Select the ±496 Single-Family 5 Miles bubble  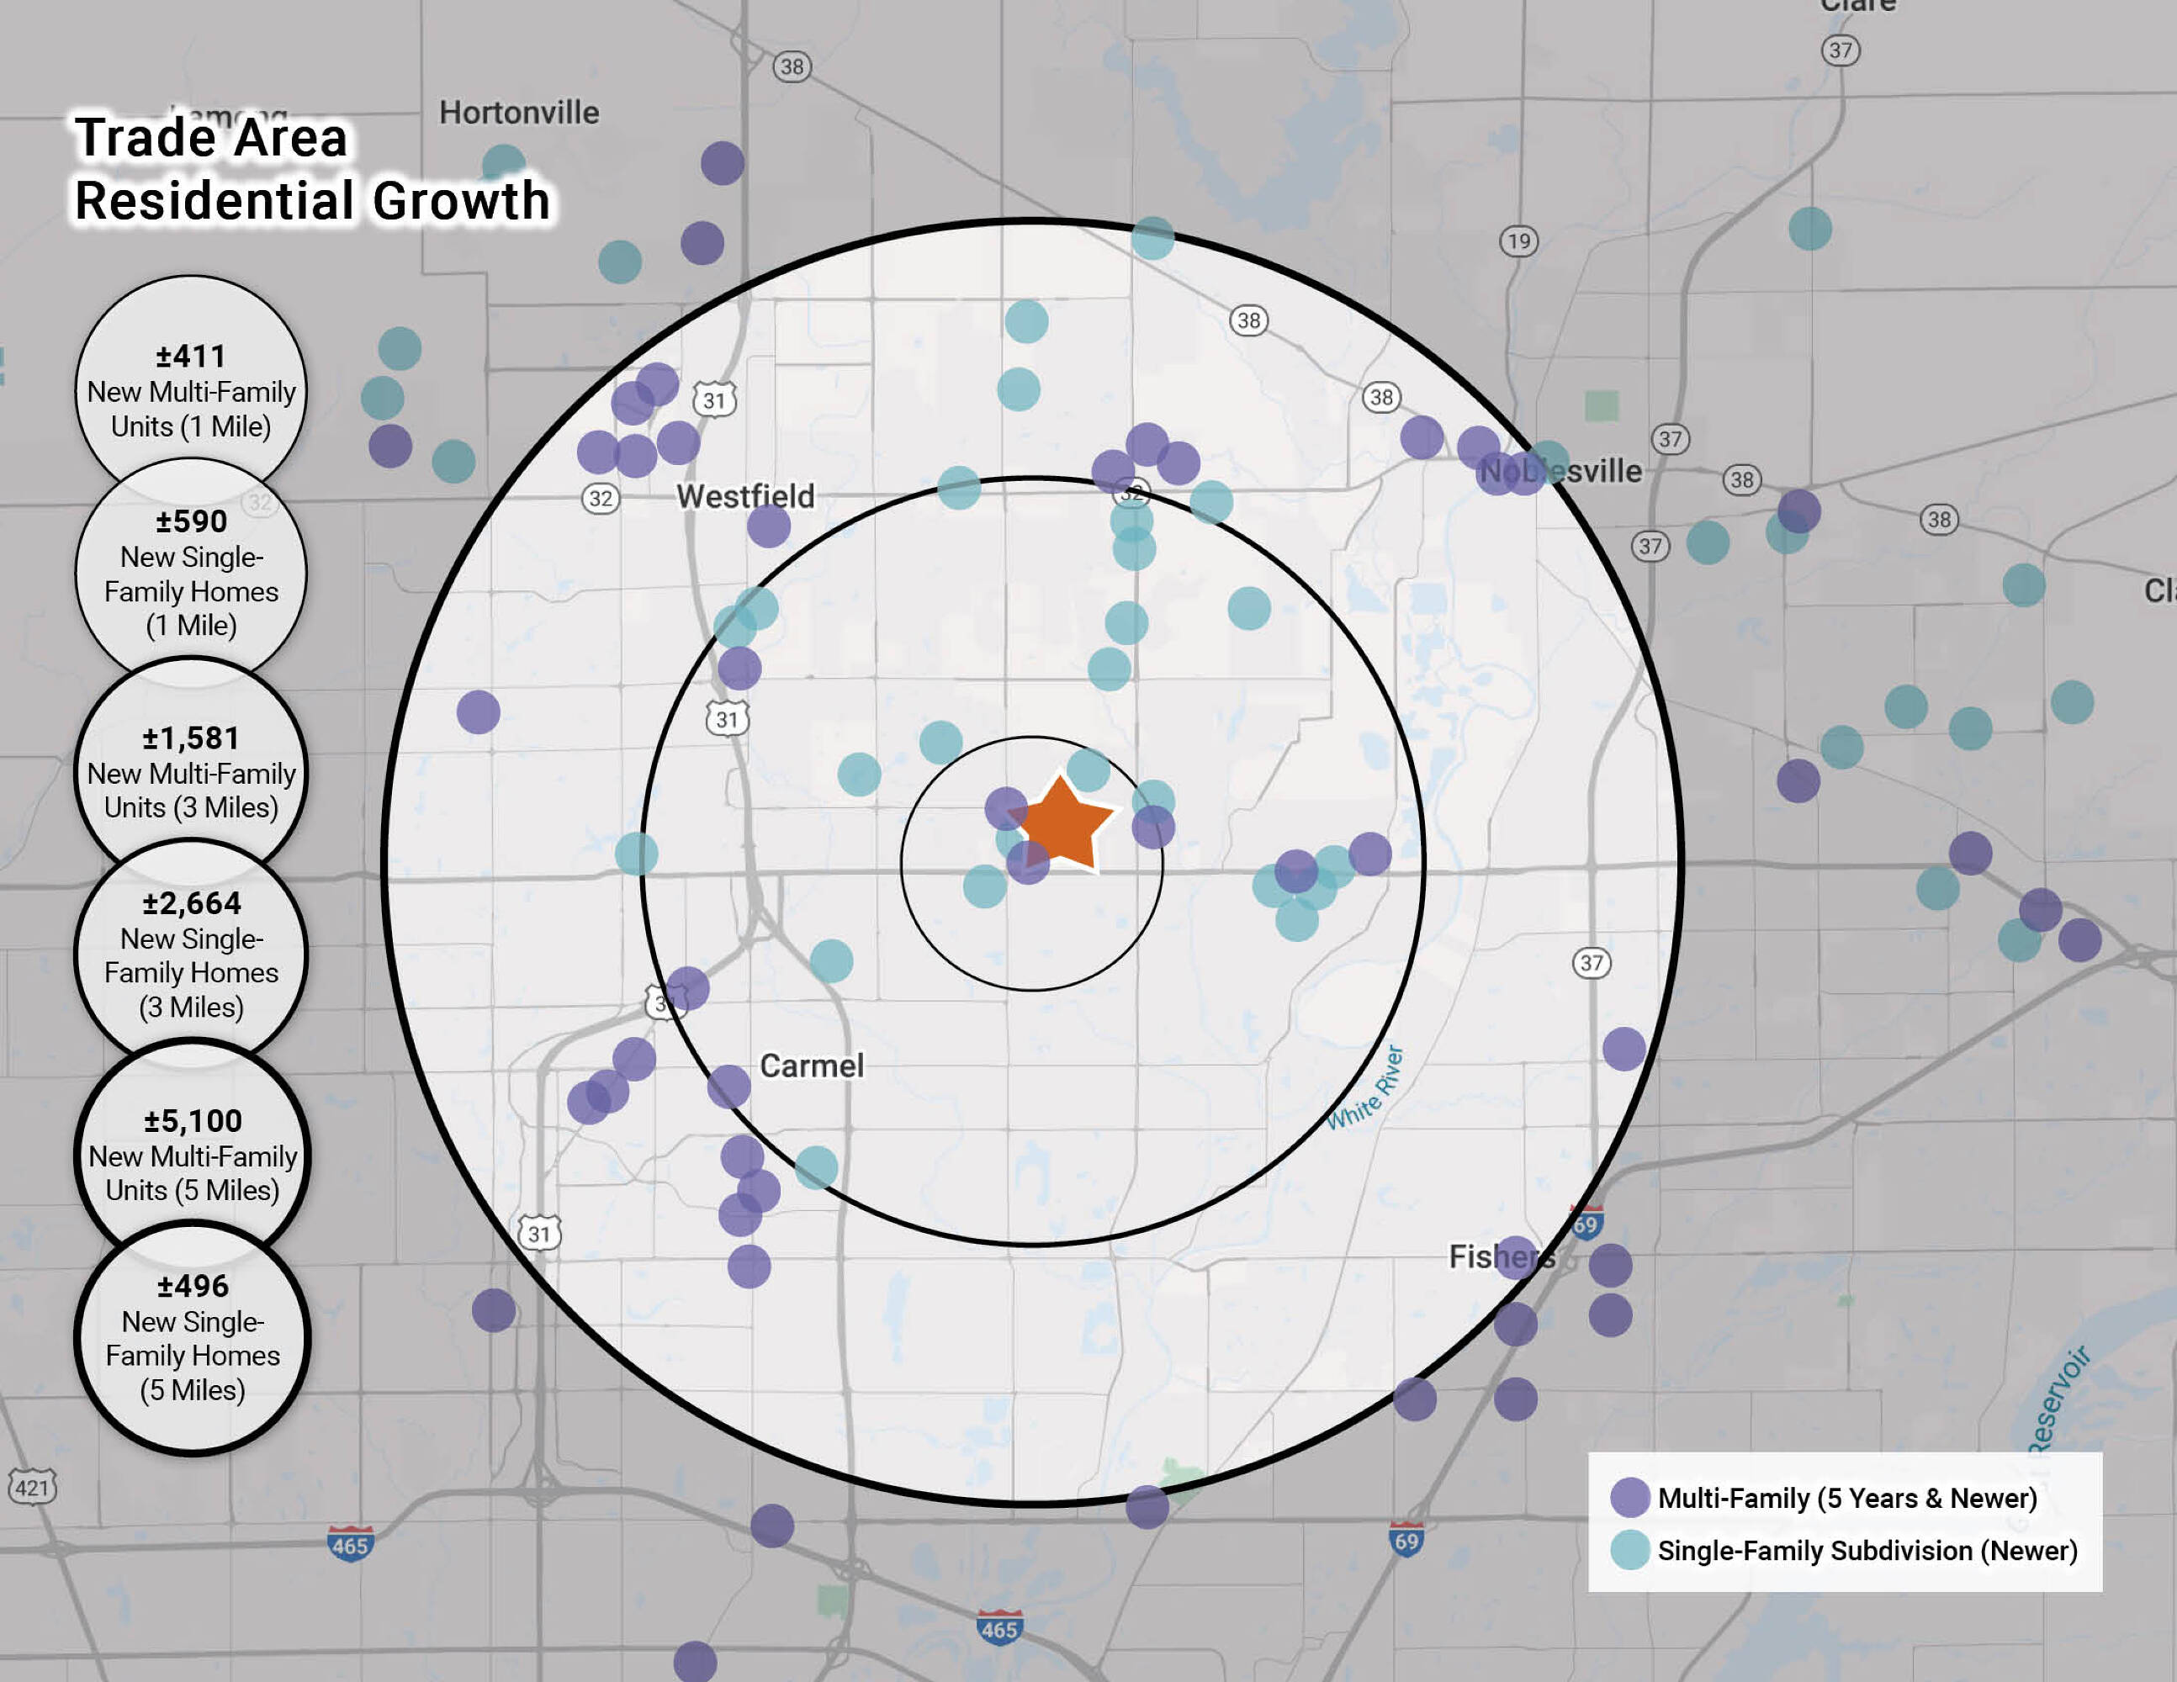192,1337
